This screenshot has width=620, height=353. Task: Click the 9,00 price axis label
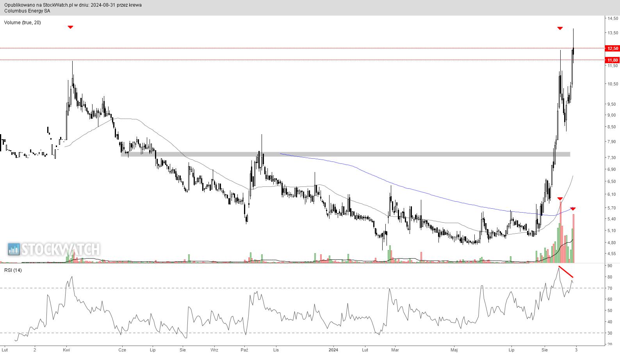click(x=611, y=115)
